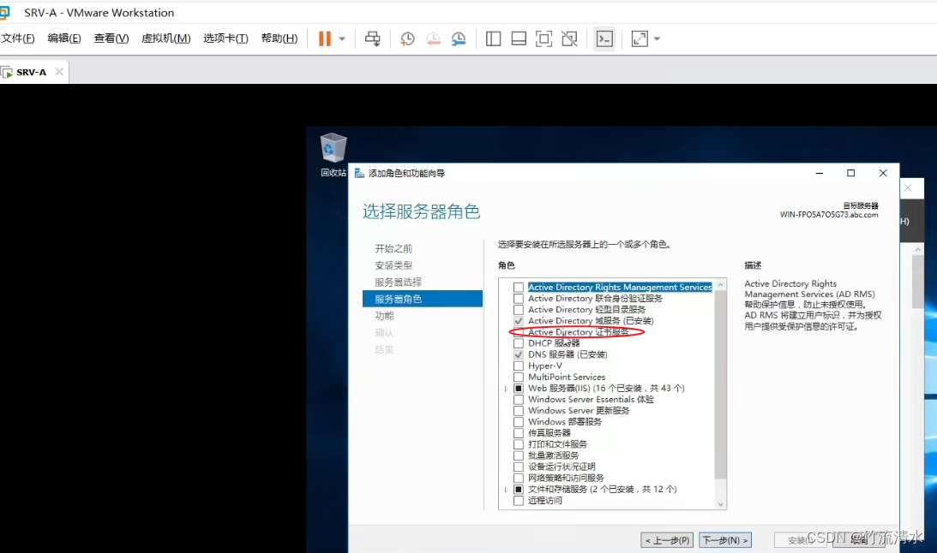Expand the Web 服务器(IIS) tree node
The width and height of the screenshot is (937, 553).
point(506,389)
